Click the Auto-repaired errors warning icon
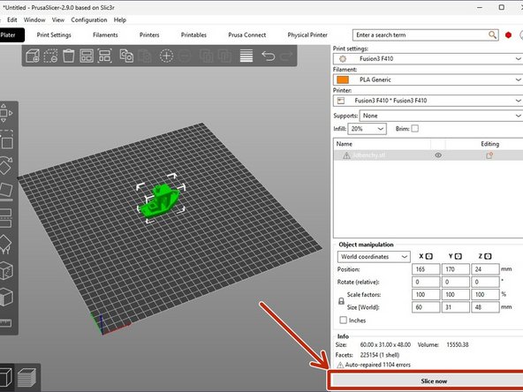Image resolution: width=523 pixels, height=392 pixels. (340, 365)
